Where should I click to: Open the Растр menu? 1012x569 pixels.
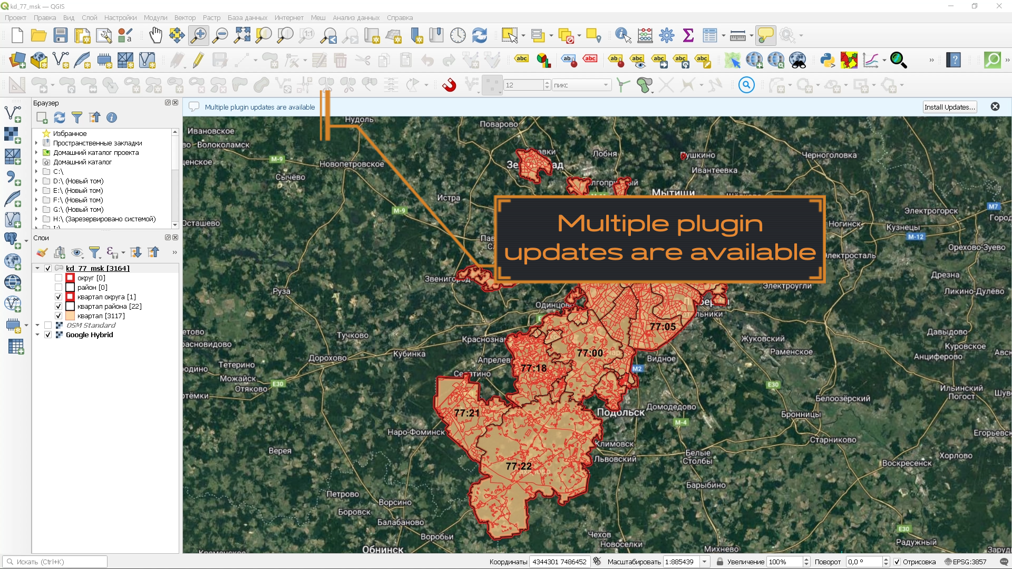(211, 17)
